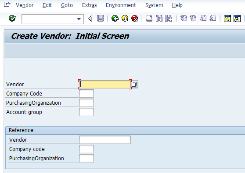Viewport: 245px width, 173px height.
Task: Open the Vendor menu
Action: (x=25, y=5)
